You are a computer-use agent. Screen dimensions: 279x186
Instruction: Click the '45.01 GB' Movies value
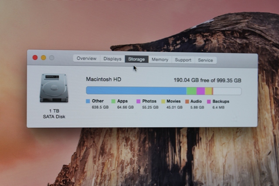pyautogui.click(x=174, y=108)
